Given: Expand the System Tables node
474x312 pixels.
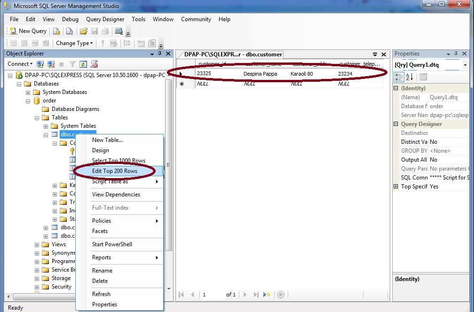Looking at the screenshot, I should [x=46, y=126].
